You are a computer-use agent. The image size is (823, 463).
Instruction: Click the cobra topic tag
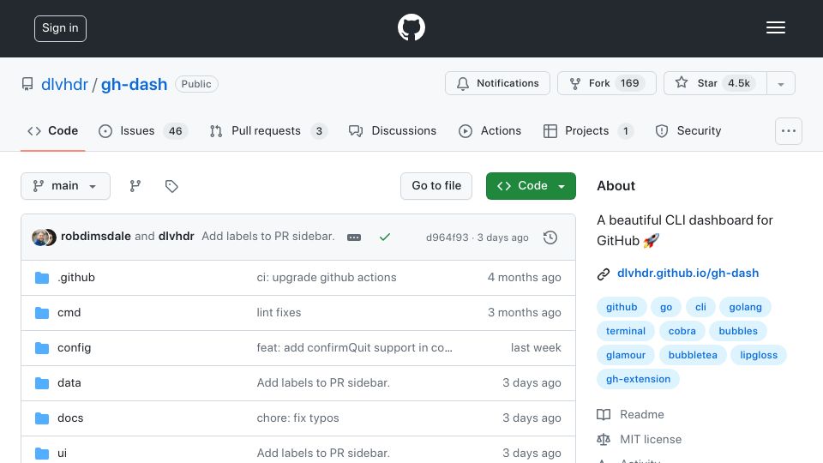(x=682, y=331)
